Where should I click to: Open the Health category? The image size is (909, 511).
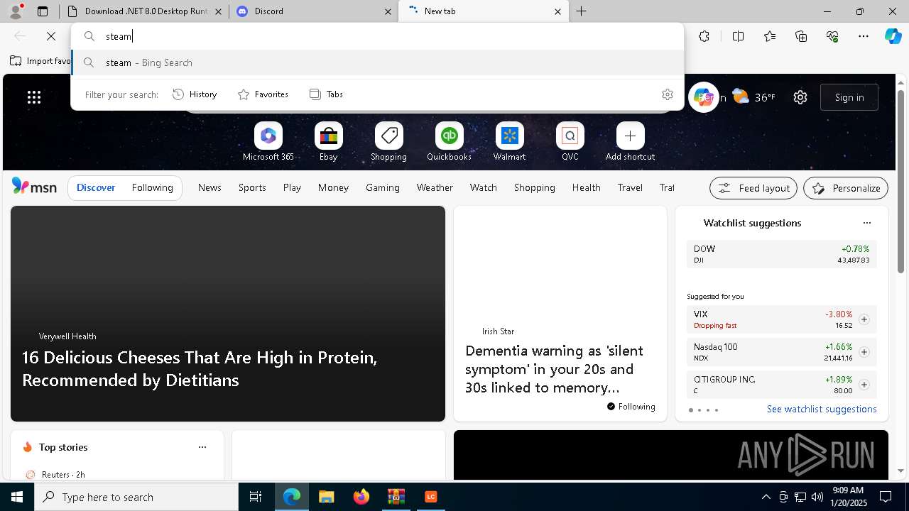587,187
